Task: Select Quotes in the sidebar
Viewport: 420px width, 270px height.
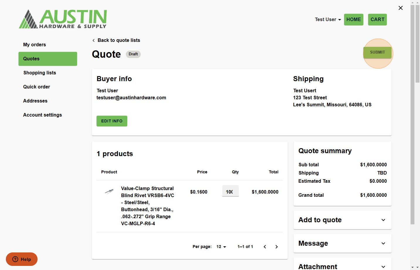Action: pyautogui.click(x=48, y=59)
